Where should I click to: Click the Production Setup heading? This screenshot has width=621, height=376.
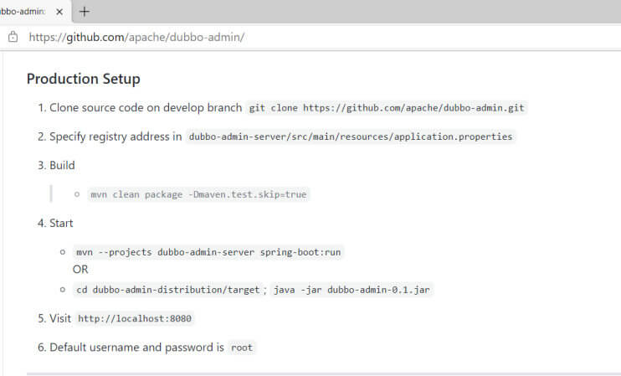(x=83, y=79)
